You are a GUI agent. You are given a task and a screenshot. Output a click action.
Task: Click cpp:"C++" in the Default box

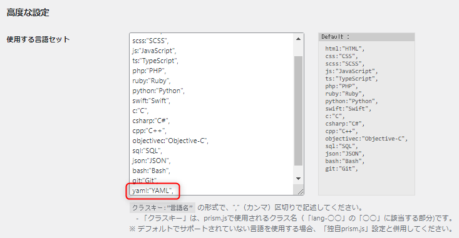[341, 131]
